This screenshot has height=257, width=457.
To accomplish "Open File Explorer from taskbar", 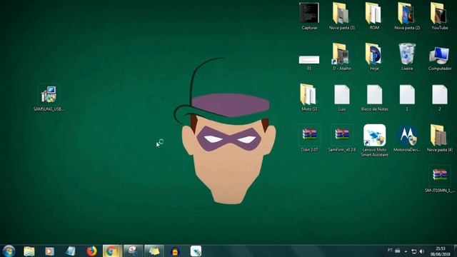I will 29,251.
